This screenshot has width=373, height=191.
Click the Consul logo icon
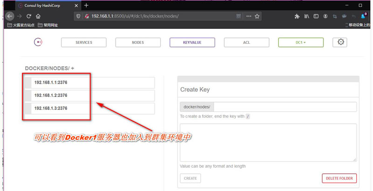(38, 42)
